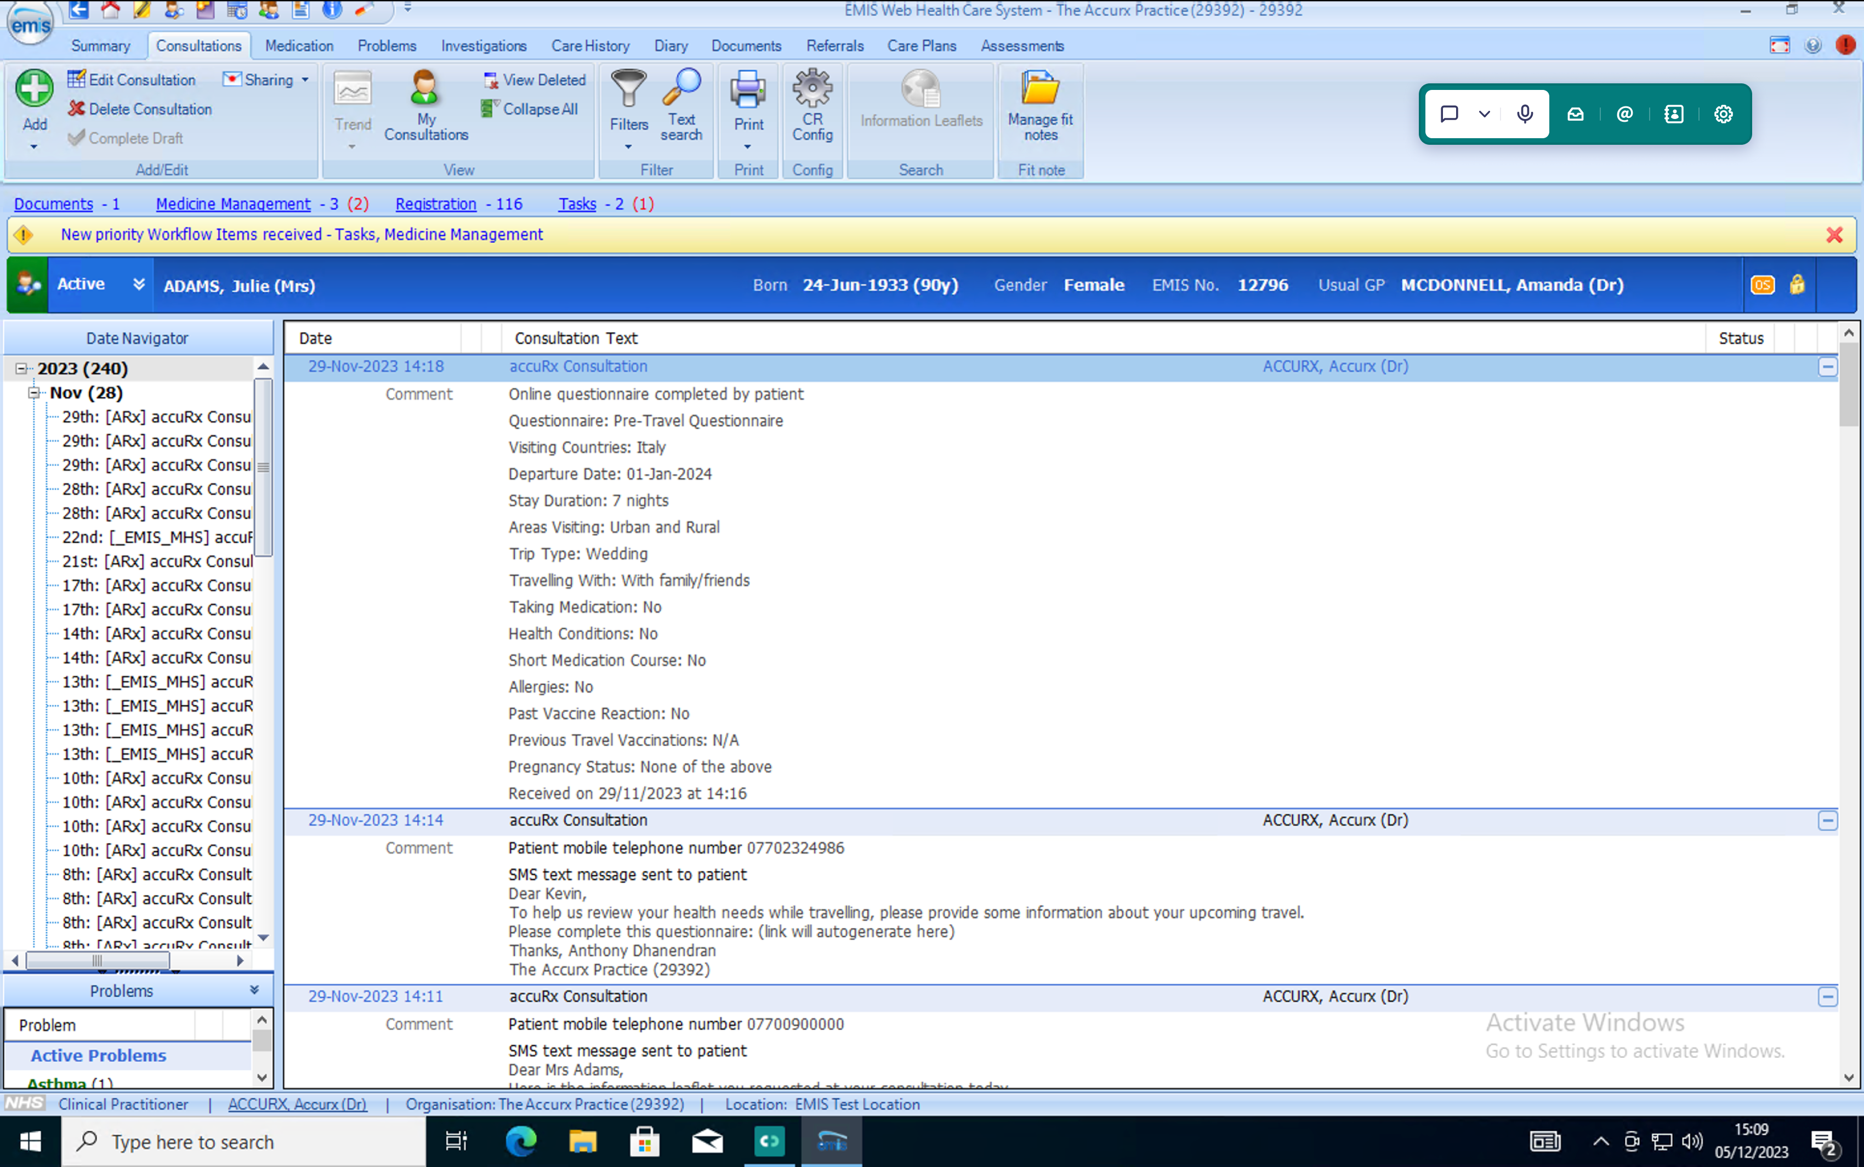Click the Date Navigator horizontal scrollbar

point(98,960)
